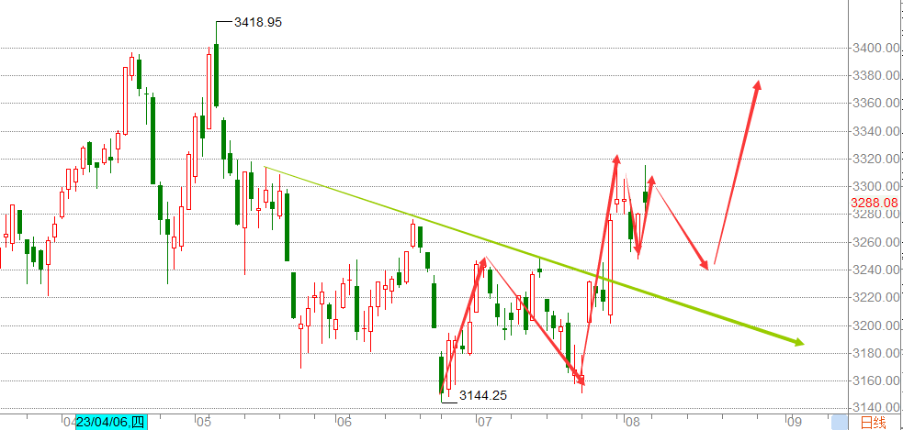Screen dimensions: 903x430
Task: Select the 23/04/06 date marker
Action: (110, 422)
